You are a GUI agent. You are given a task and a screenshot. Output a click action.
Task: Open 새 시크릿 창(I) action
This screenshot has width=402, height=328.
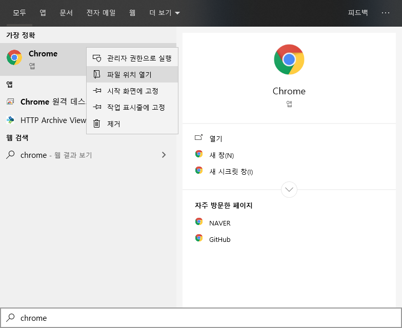click(231, 172)
